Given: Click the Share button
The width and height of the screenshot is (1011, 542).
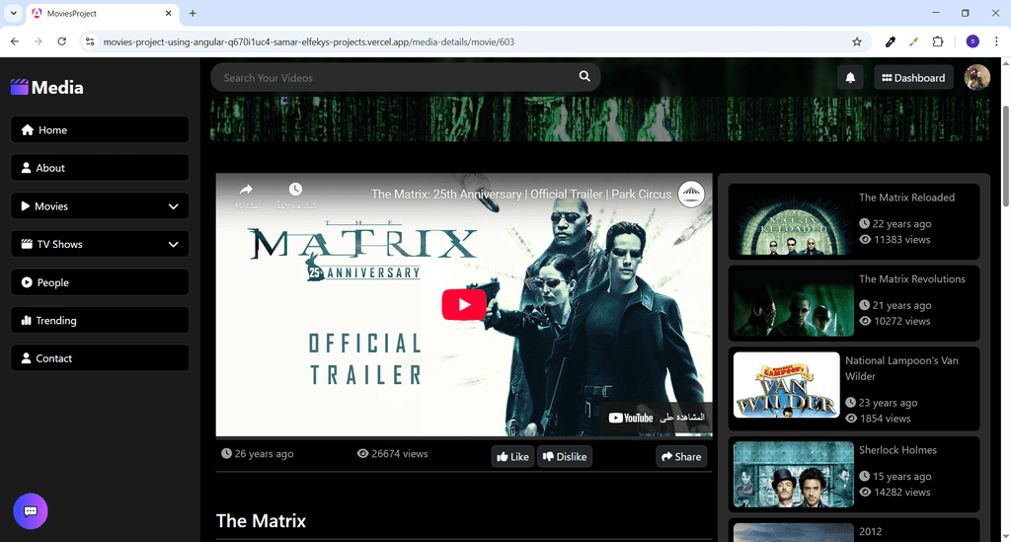Looking at the screenshot, I should click(681, 456).
